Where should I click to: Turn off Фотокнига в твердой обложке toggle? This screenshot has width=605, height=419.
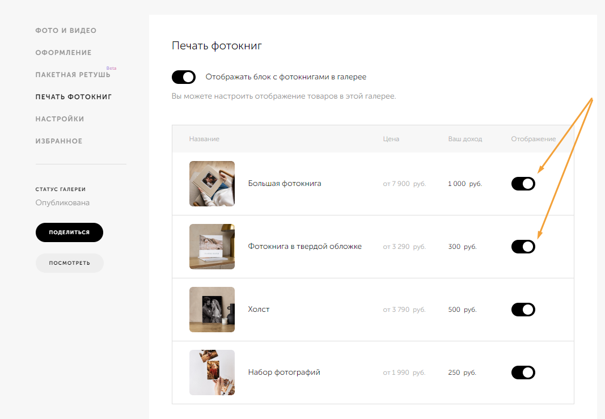coord(523,247)
